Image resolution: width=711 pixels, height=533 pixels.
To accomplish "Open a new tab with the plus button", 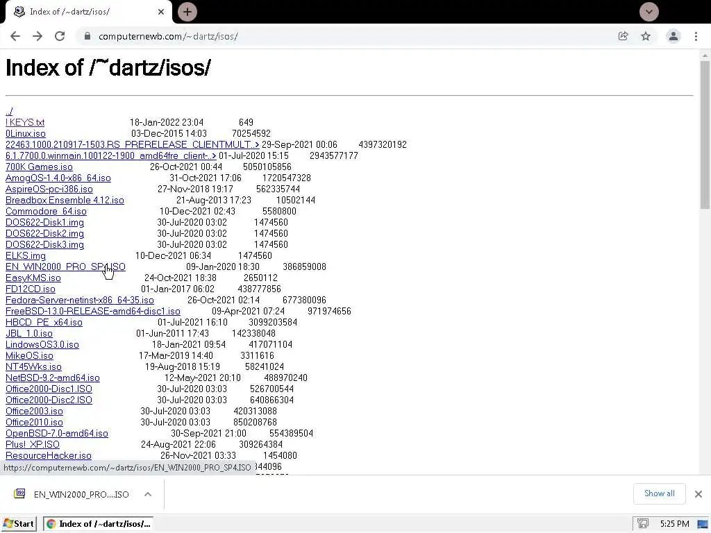I will (187, 12).
